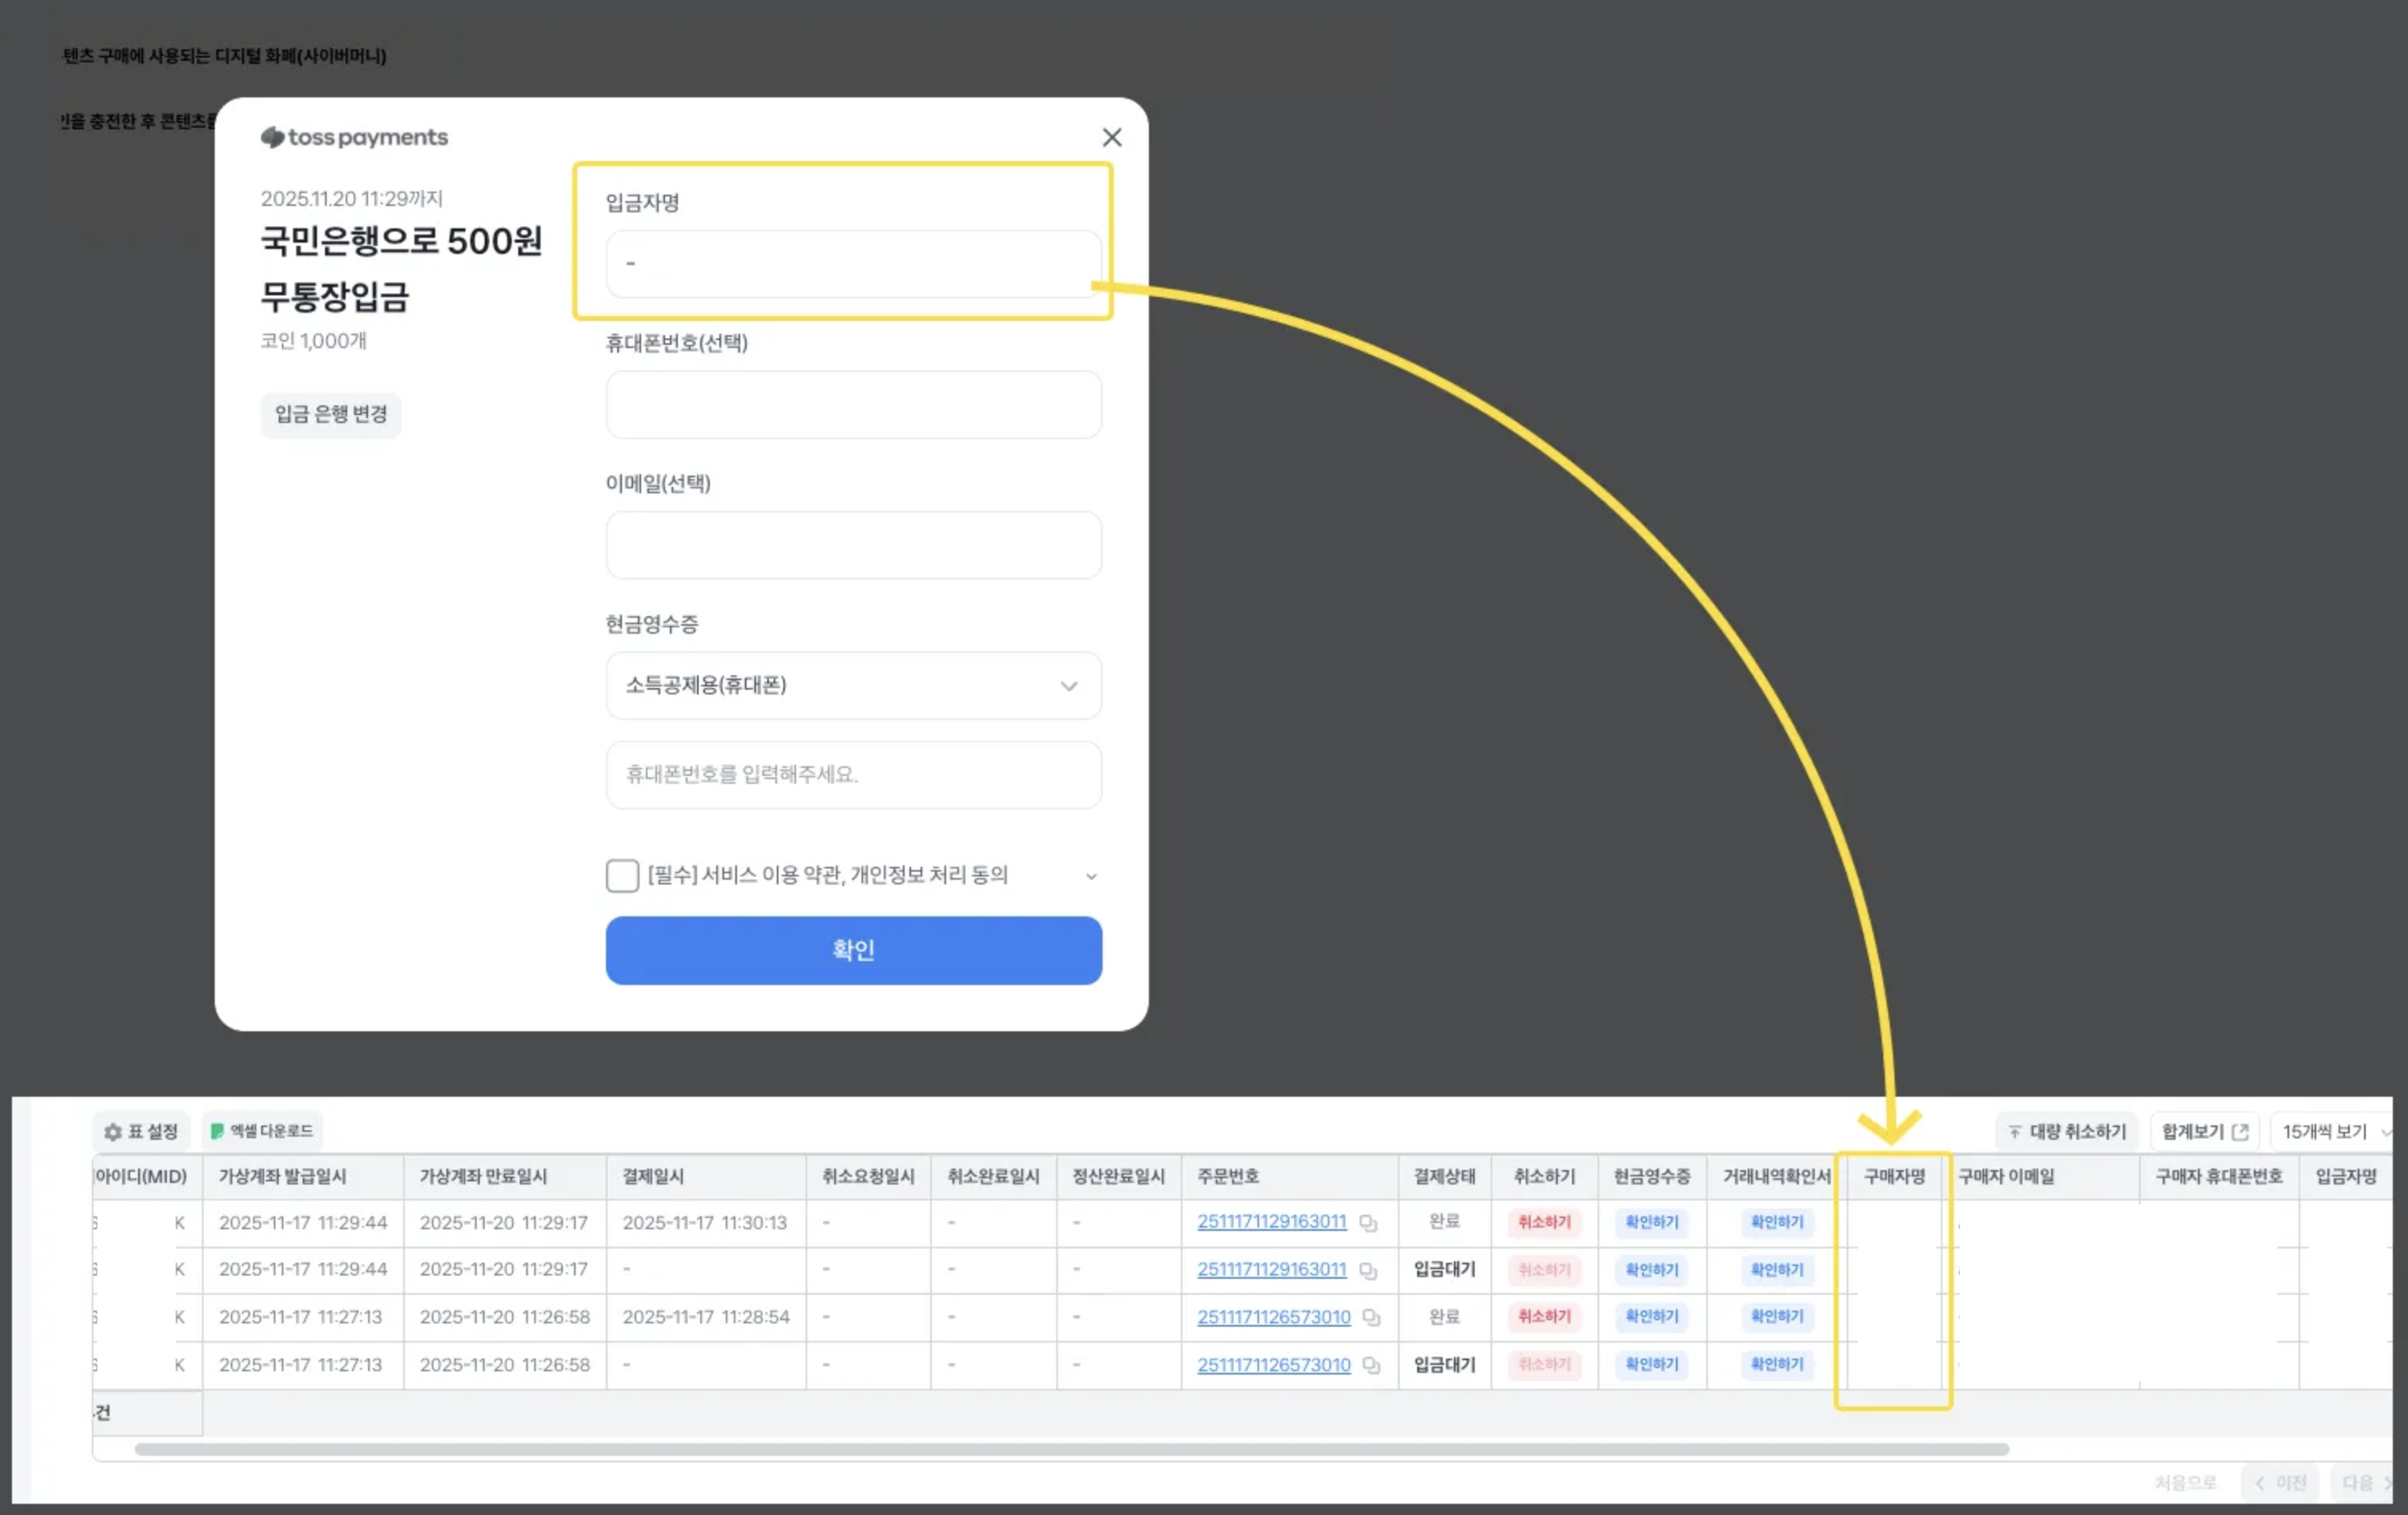
Task: Open order link 2511171129163011 in first row
Action: pos(1271,1221)
